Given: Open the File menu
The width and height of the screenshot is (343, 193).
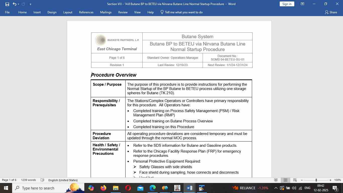Looking at the screenshot, I should (7, 12).
